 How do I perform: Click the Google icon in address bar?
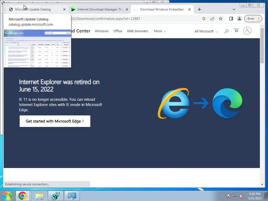tap(204, 19)
